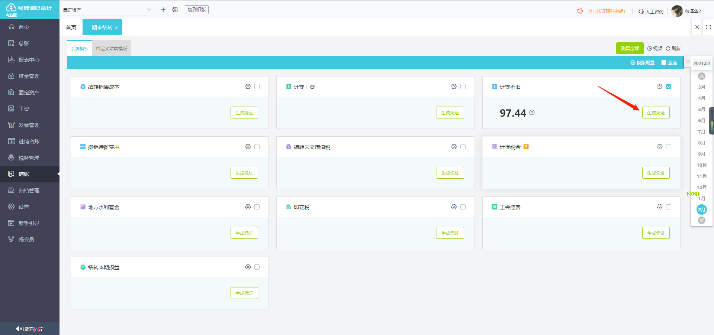This screenshot has width=714, height=335.
Task: Click the green 测算金额 button
Action: 630,49
